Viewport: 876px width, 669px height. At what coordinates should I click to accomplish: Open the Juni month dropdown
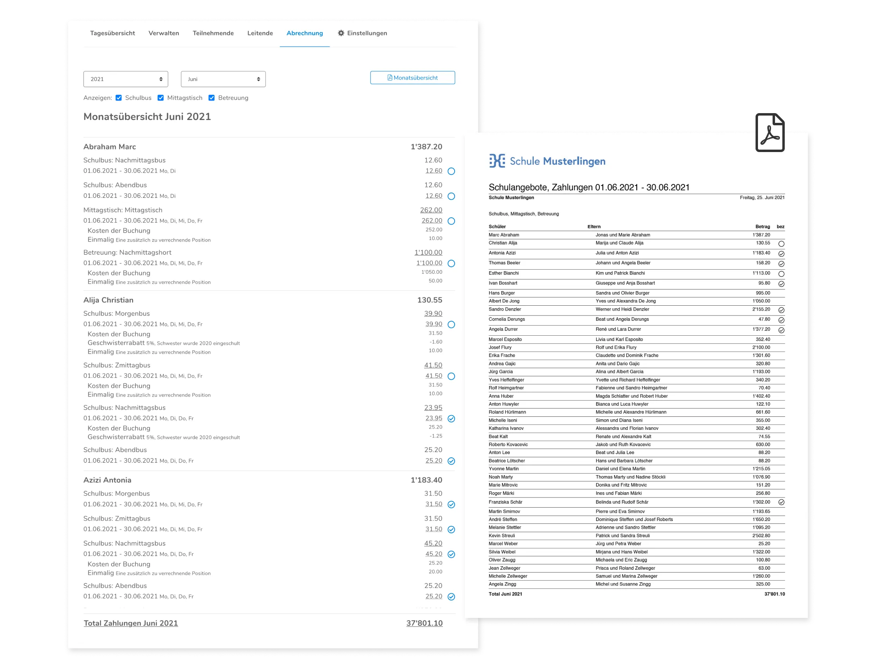[223, 79]
